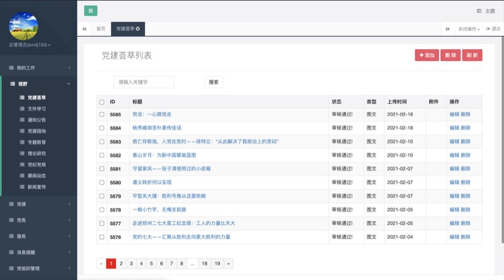Expand 党务 menu via its chevron
This screenshot has width=504, height=280.
point(69,220)
